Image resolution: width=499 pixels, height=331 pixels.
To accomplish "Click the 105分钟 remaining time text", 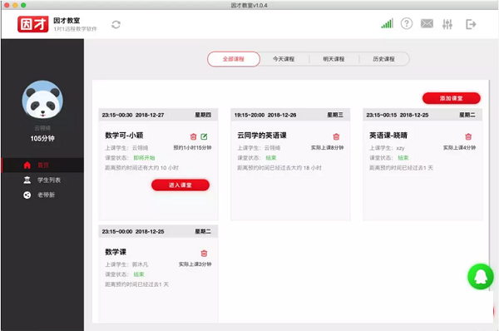I will [42, 138].
